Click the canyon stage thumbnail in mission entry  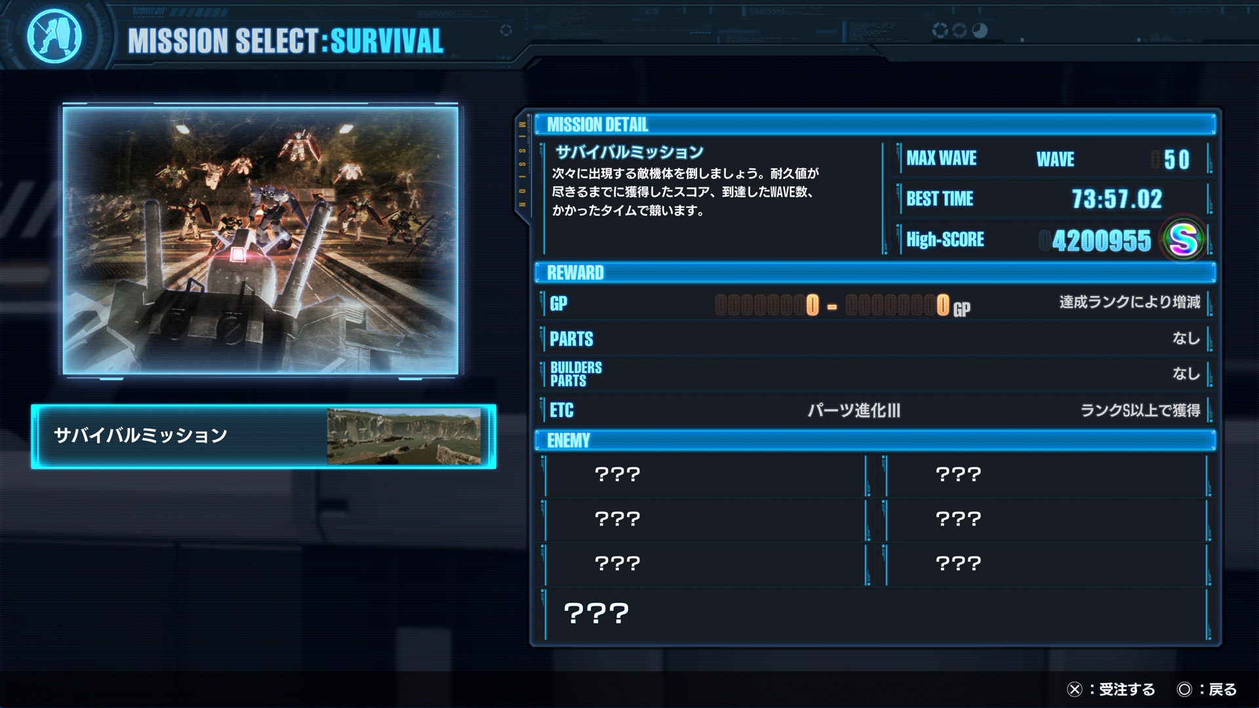[404, 436]
